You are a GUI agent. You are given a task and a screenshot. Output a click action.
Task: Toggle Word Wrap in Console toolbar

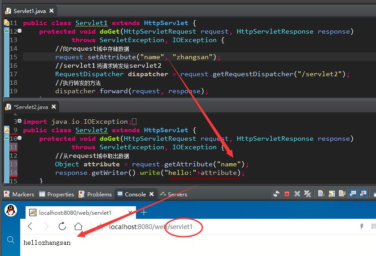tap(342, 194)
